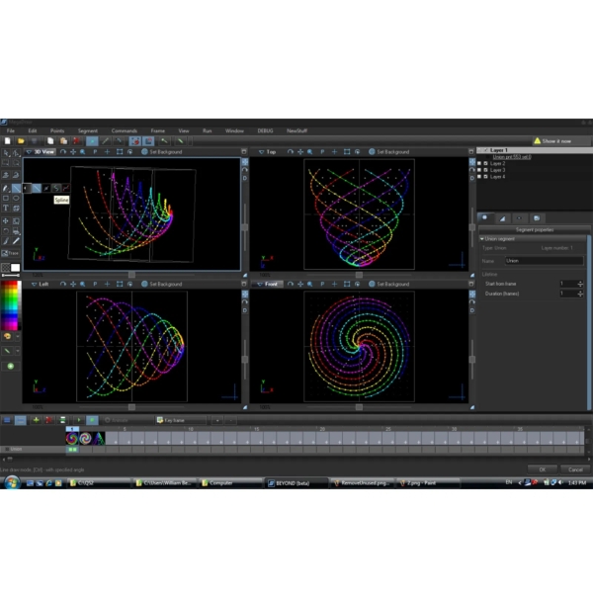Collapse the Union segment section
Screen dimensions: 593x593
pos(481,238)
